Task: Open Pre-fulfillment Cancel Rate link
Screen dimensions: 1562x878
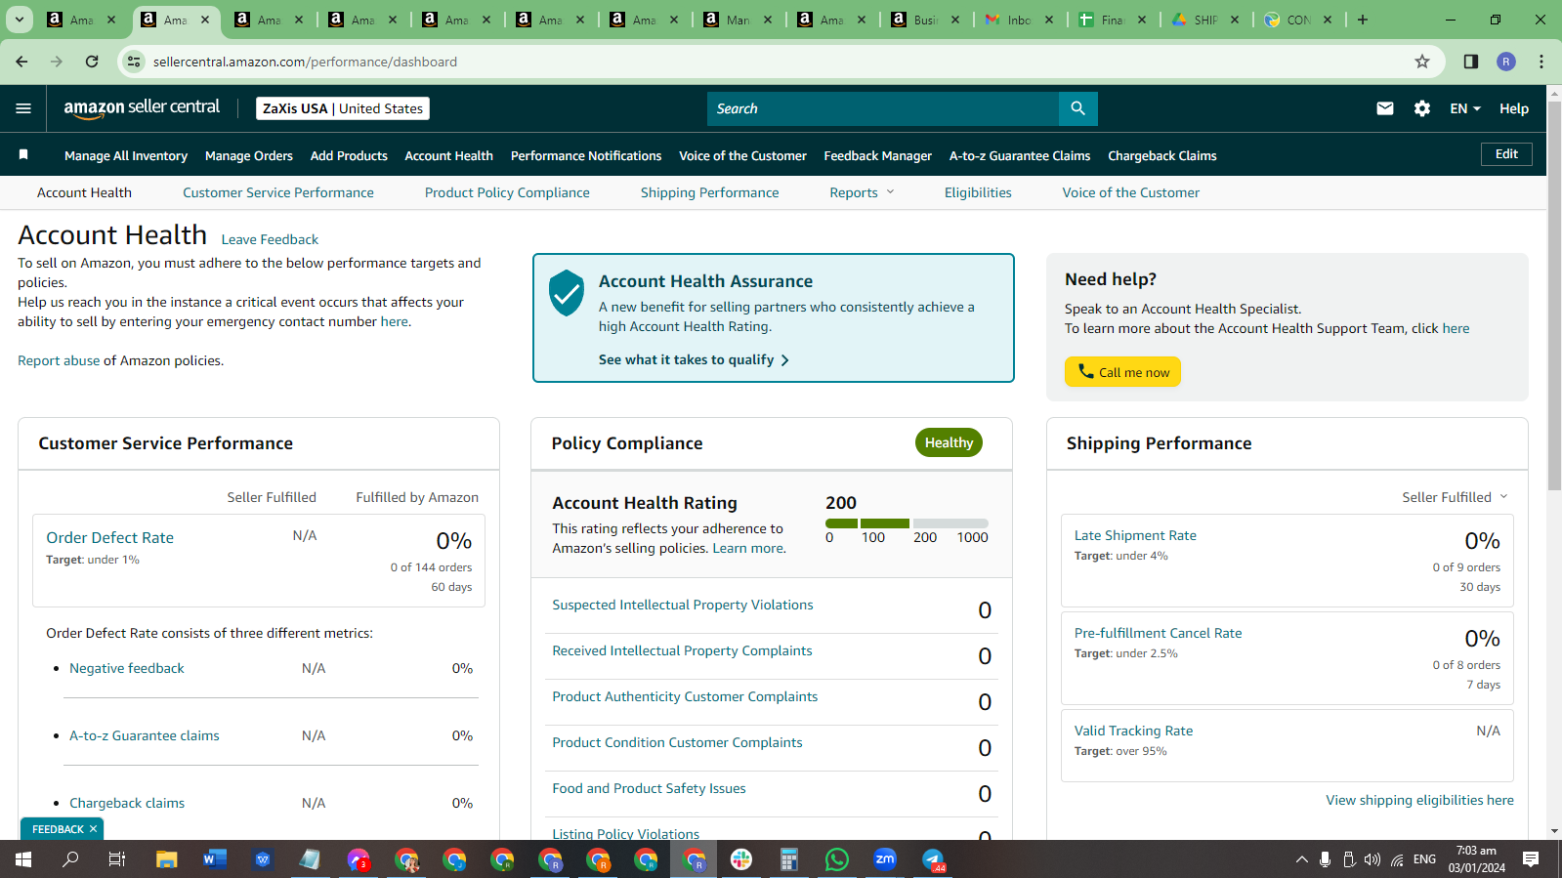Action: [x=1159, y=633]
